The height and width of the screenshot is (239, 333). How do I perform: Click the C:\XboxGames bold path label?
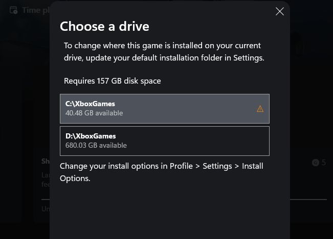click(x=90, y=104)
